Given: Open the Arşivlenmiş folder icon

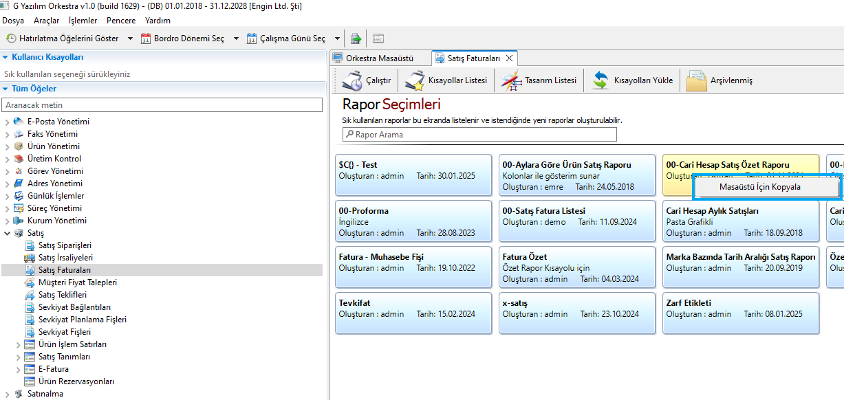Looking at the screenshot, I should (697, 80).
